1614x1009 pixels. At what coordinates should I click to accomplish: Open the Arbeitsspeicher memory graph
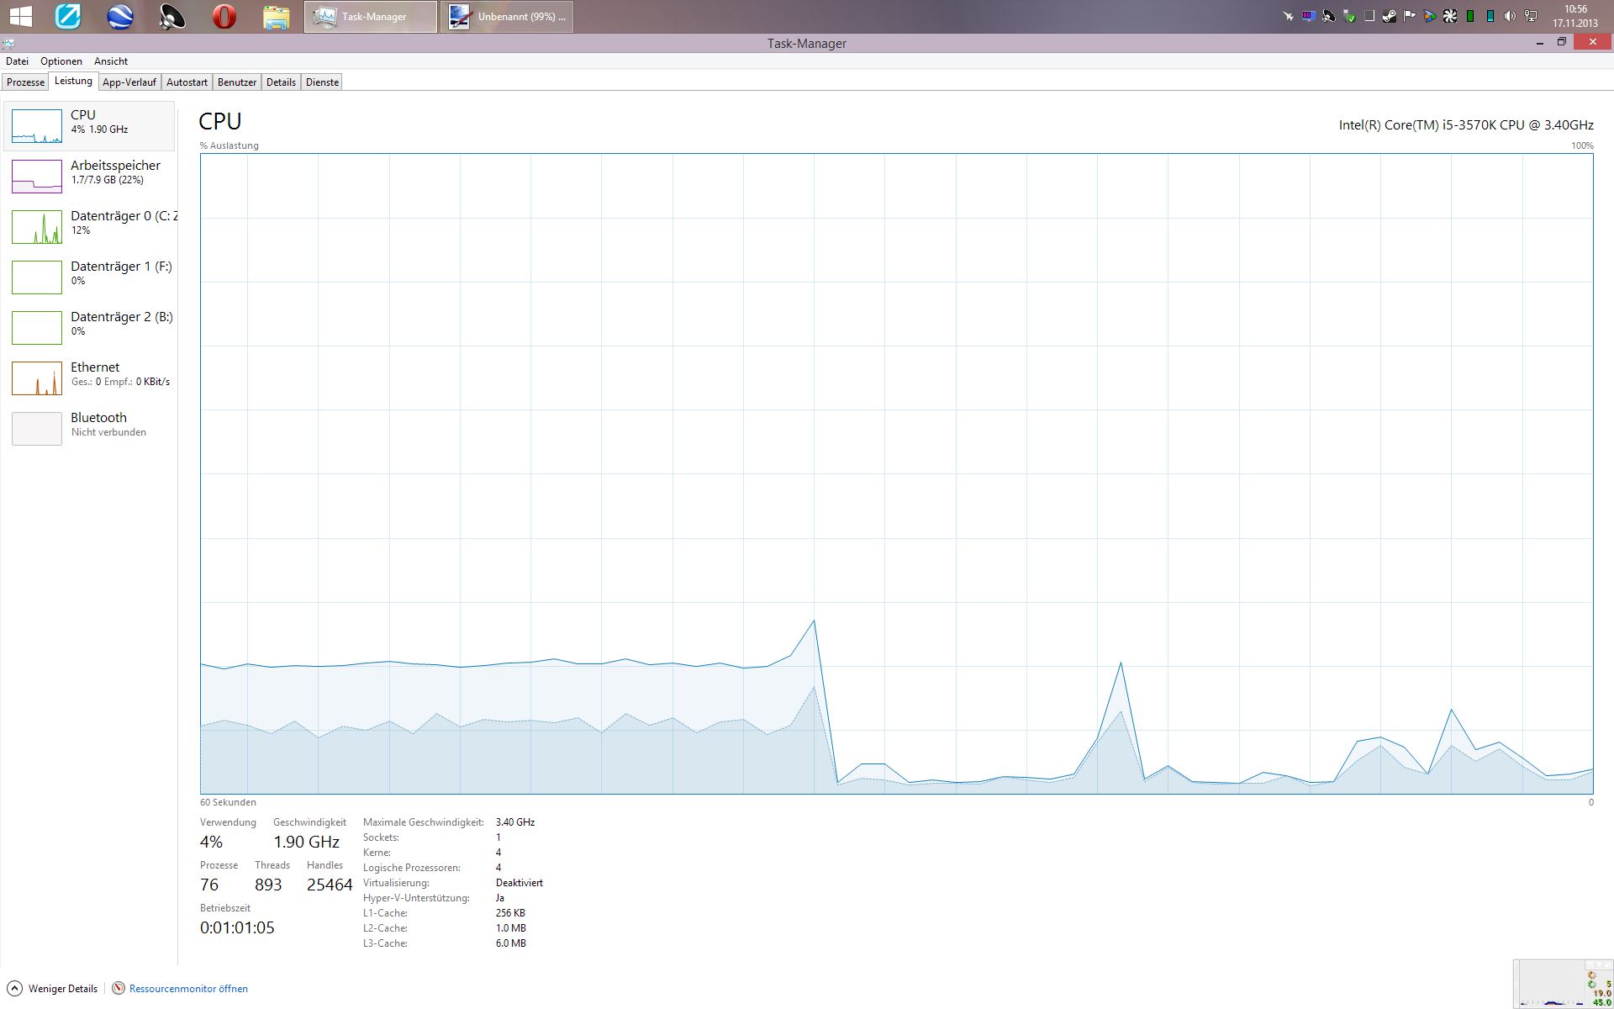coord(37,177)
